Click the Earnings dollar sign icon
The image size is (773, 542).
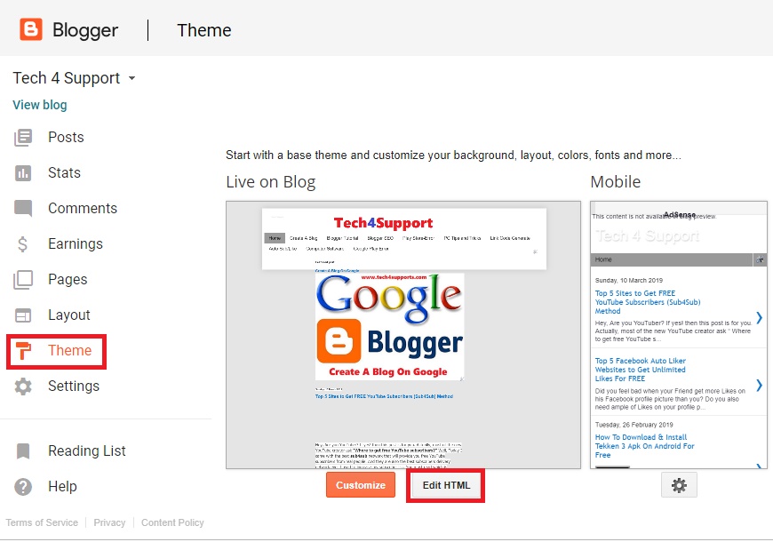[23, 244]
